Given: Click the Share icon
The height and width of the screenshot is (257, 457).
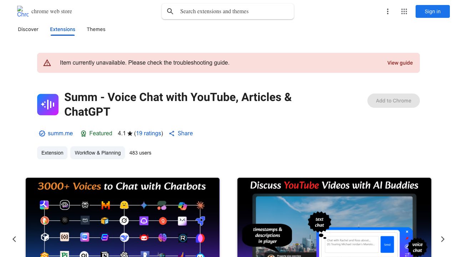Looking at the screenshot, I should click(172, 133).
